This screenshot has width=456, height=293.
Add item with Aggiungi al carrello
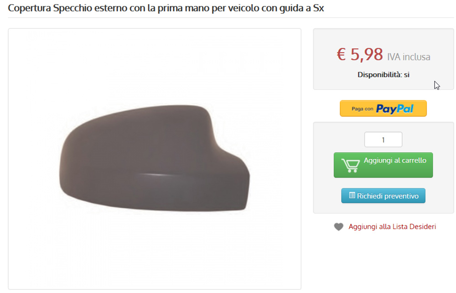[x=383, y=165]
